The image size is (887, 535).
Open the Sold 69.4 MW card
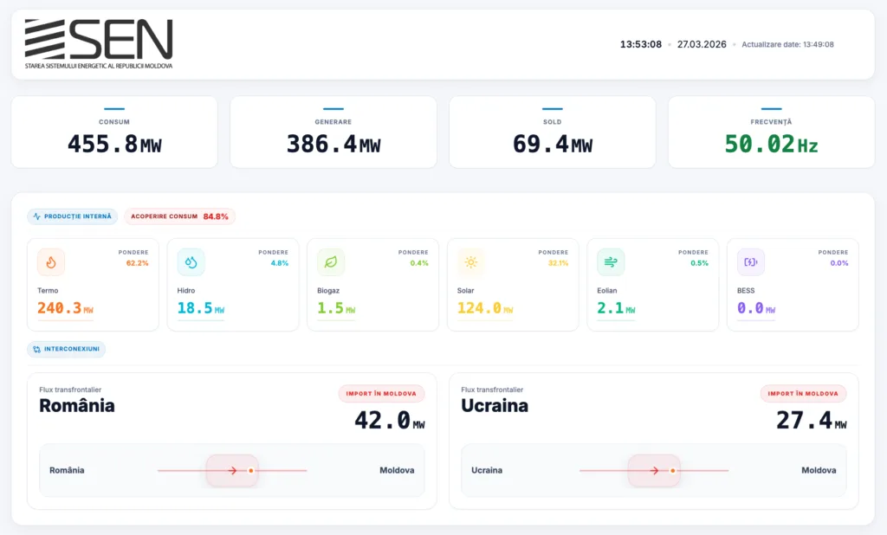[x=552, y=132]
